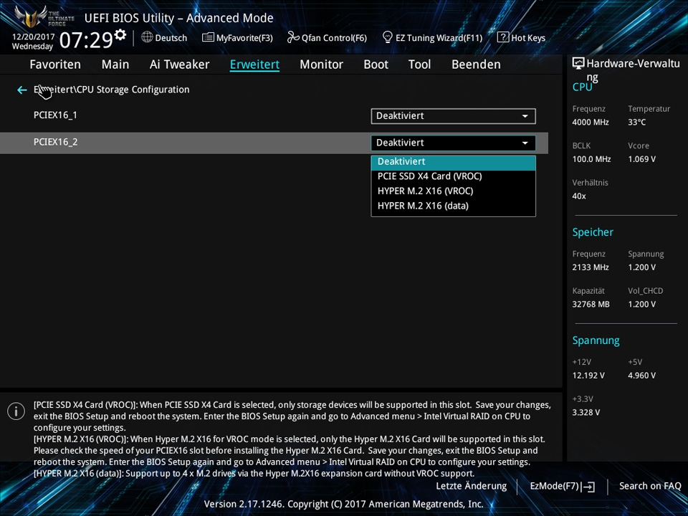This screenshot has width=688, height=516.
Task: Open Search on FAQ link
Action: [650, 486]
